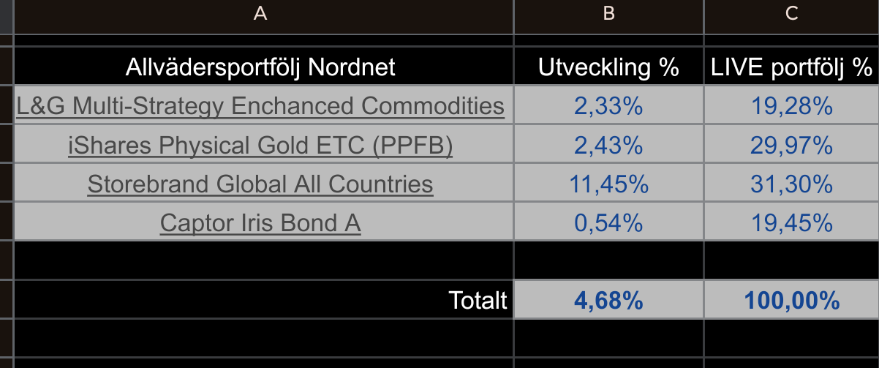879x368 pixels.
Task: Click the 100,00% total cell
Action: tap(791, 300)
